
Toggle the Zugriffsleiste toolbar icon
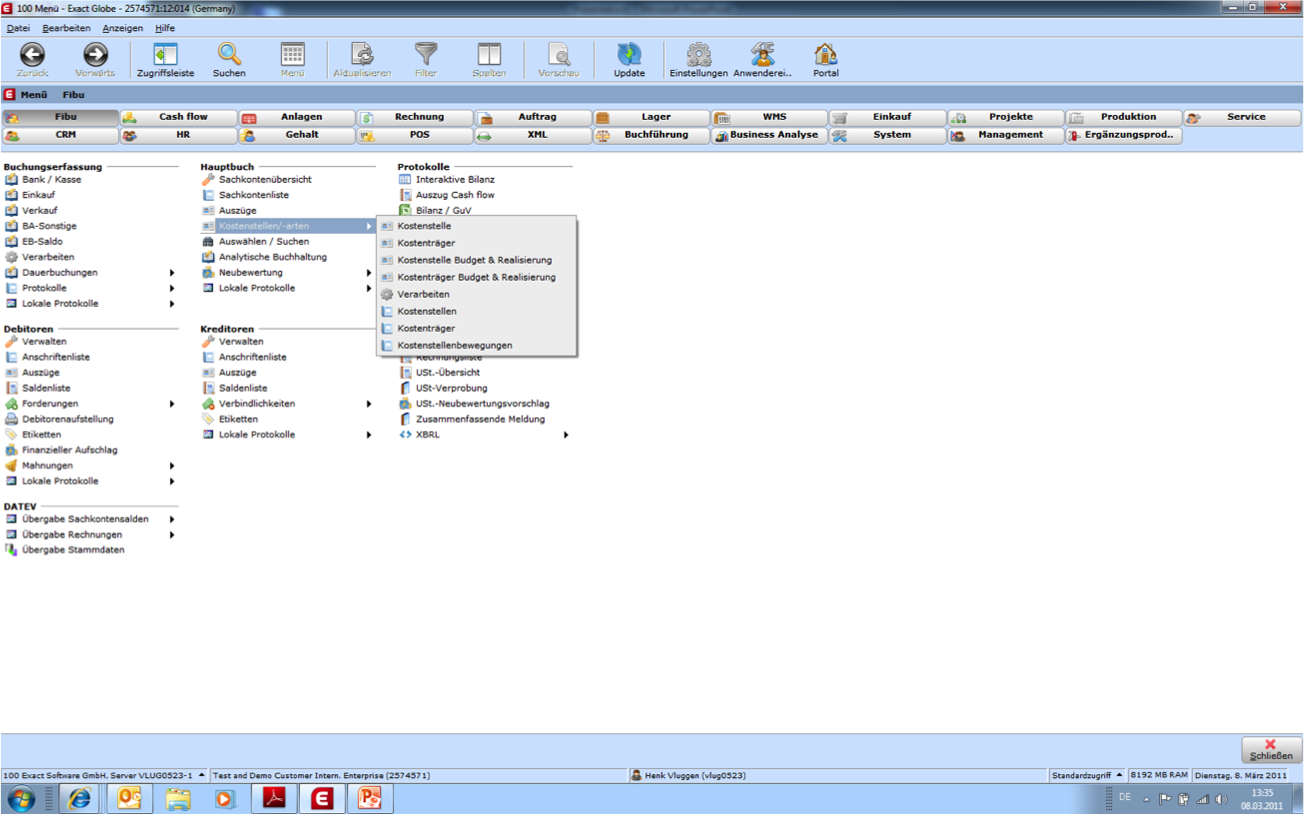tap(165, 55)
